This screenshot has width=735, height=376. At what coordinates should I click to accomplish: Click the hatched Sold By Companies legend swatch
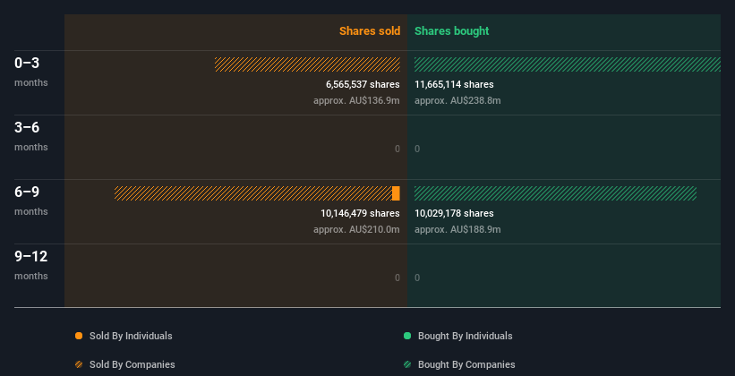pos(79,364)
